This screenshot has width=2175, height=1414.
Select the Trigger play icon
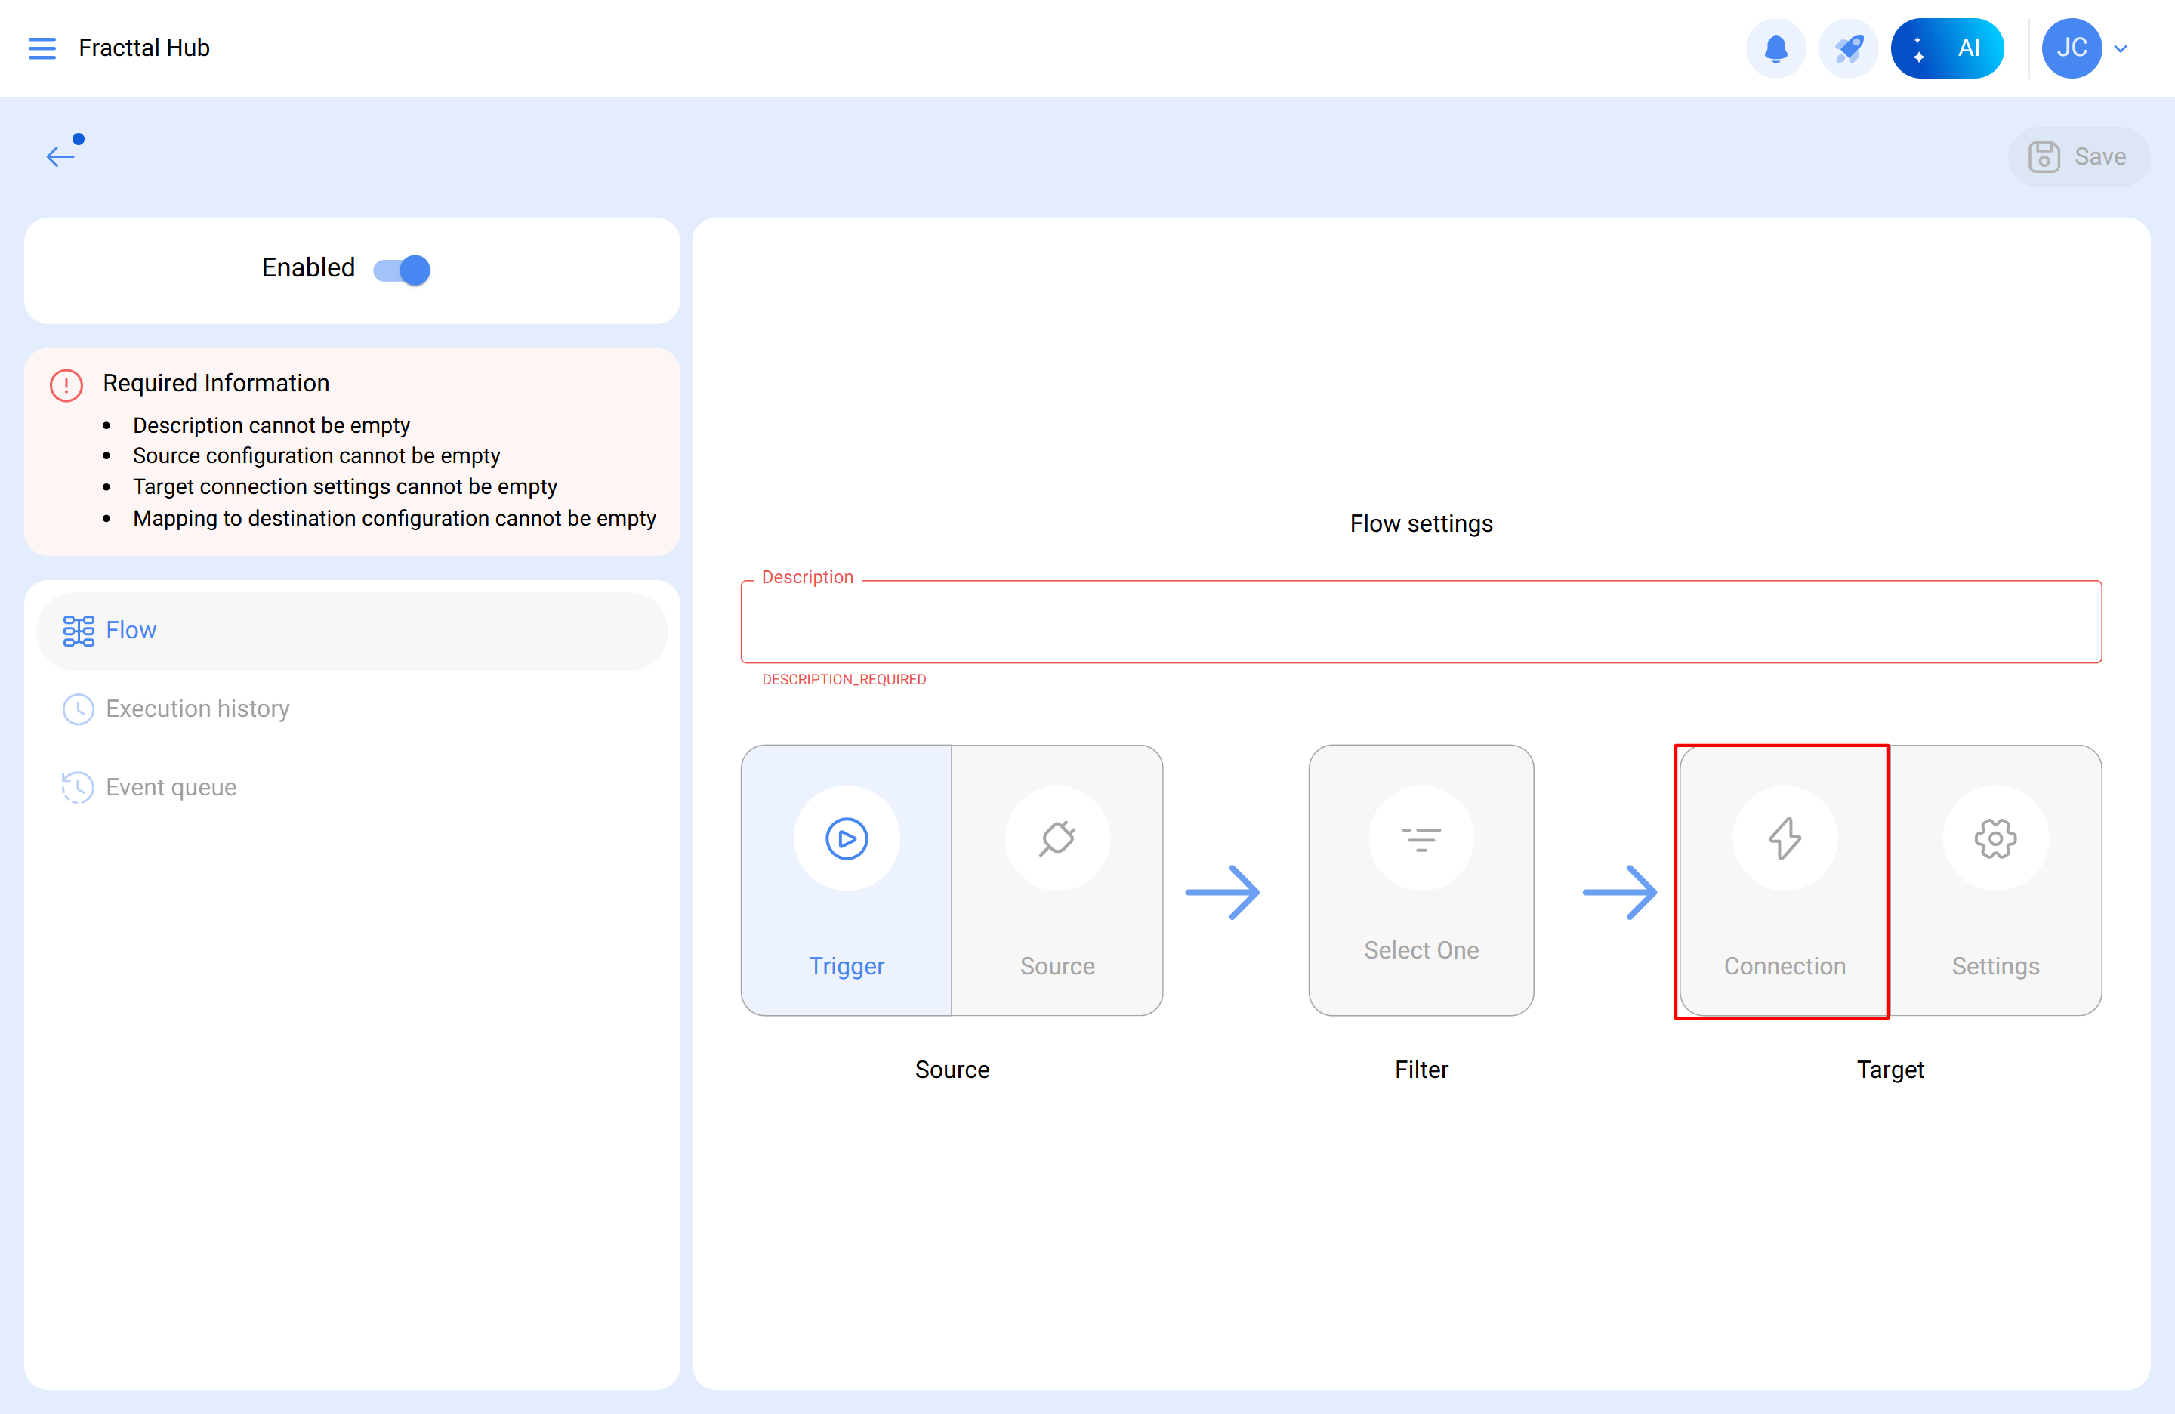tap(847, 838)
